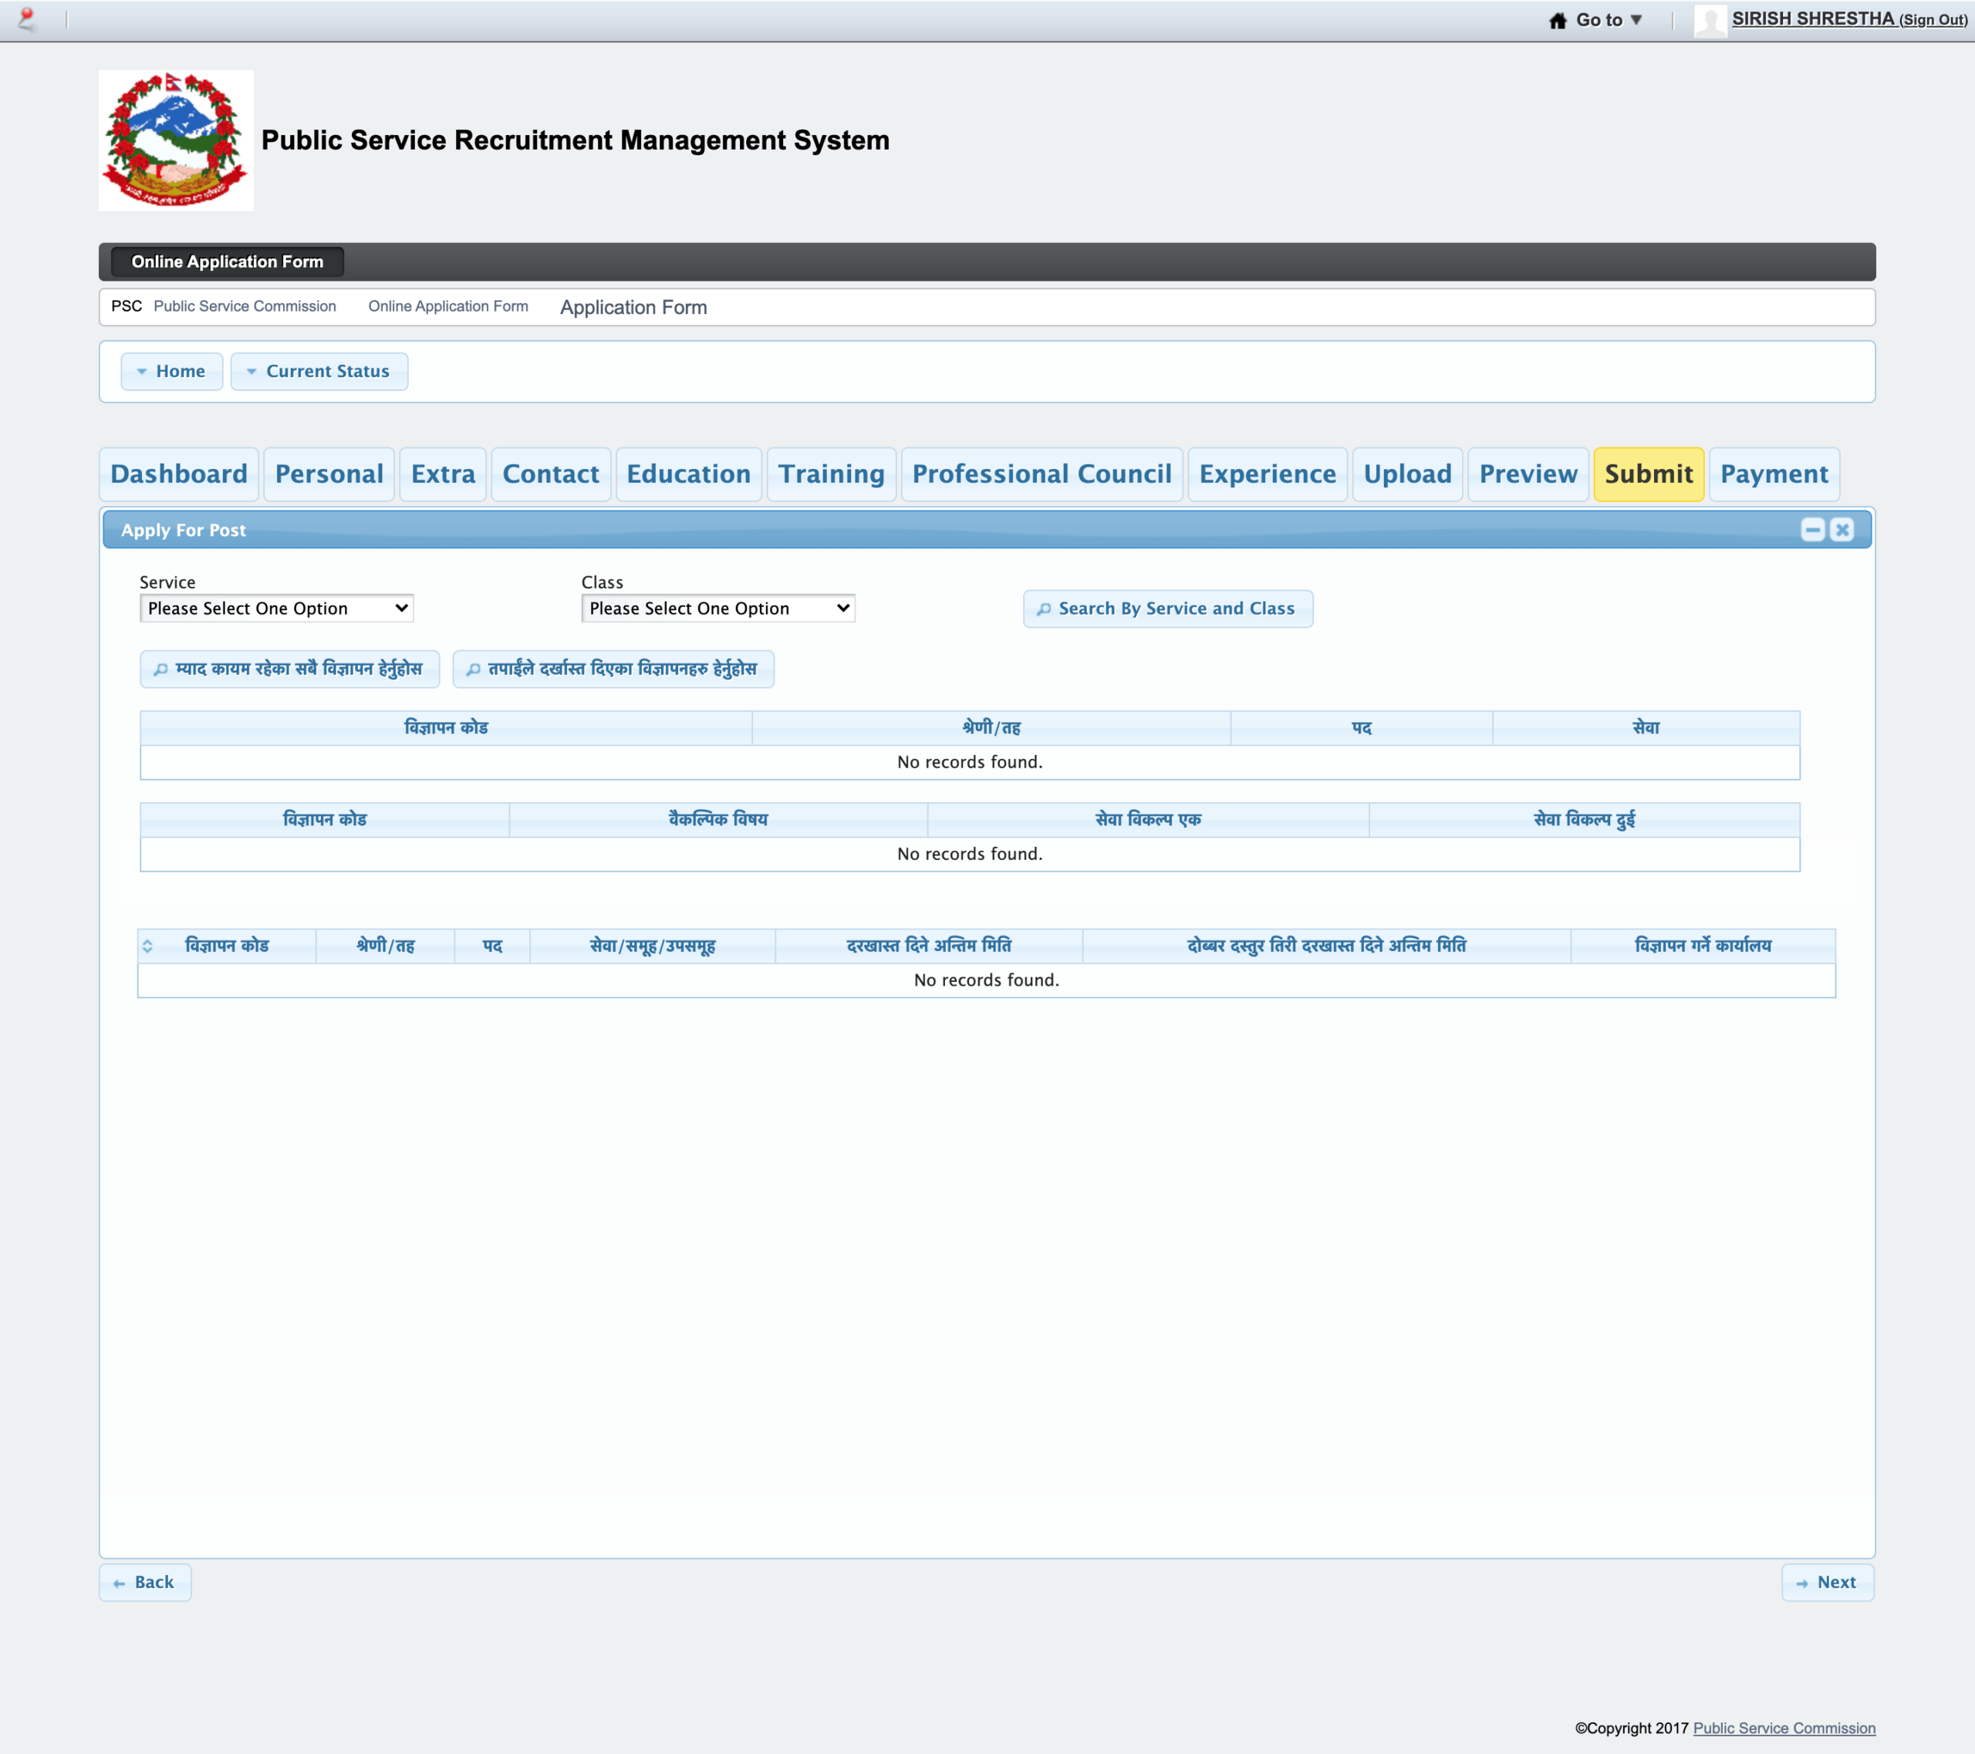Click the म्याद कायम रहेका सबै विज्ञापन button
1975x1754 pixels.
coord(289,669)
